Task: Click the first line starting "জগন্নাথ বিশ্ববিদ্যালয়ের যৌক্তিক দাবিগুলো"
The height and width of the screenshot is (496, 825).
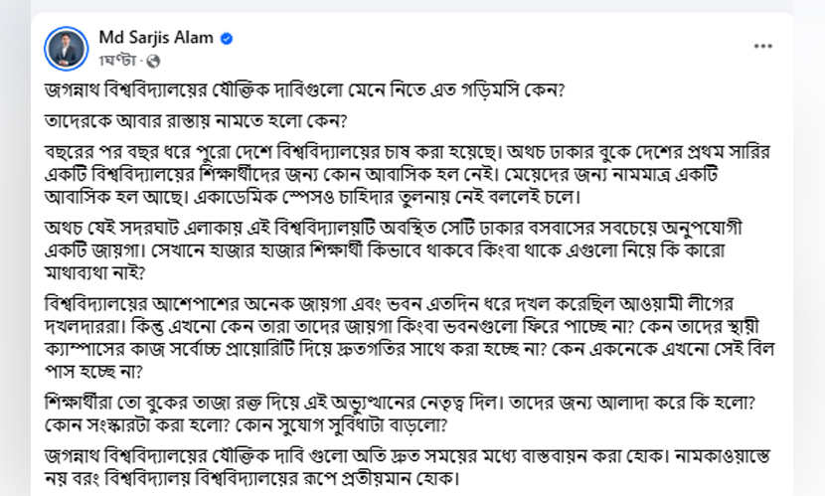Action: point(304,90)
